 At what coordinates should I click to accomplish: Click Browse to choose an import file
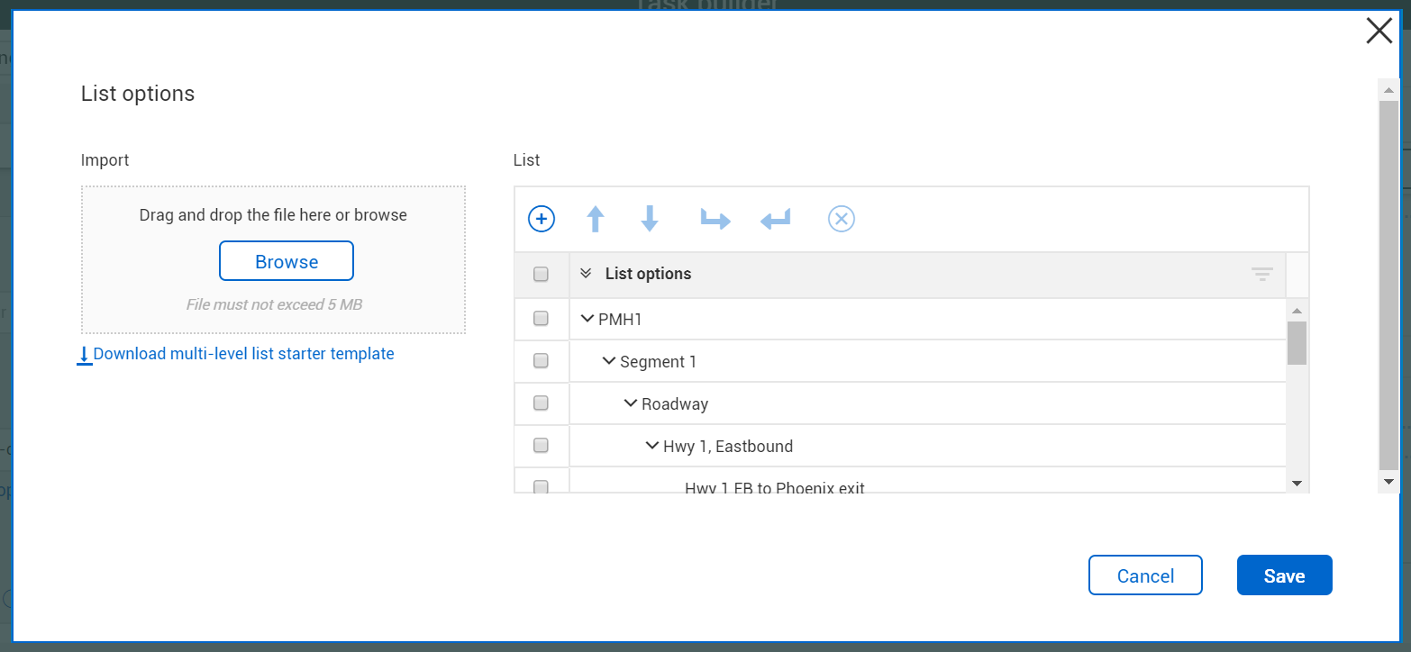286,260
